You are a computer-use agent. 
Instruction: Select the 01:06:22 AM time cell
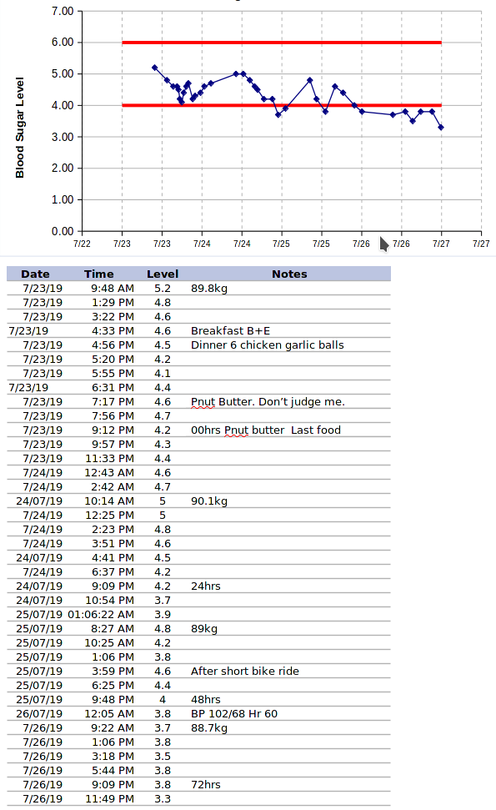coord(101,615)
